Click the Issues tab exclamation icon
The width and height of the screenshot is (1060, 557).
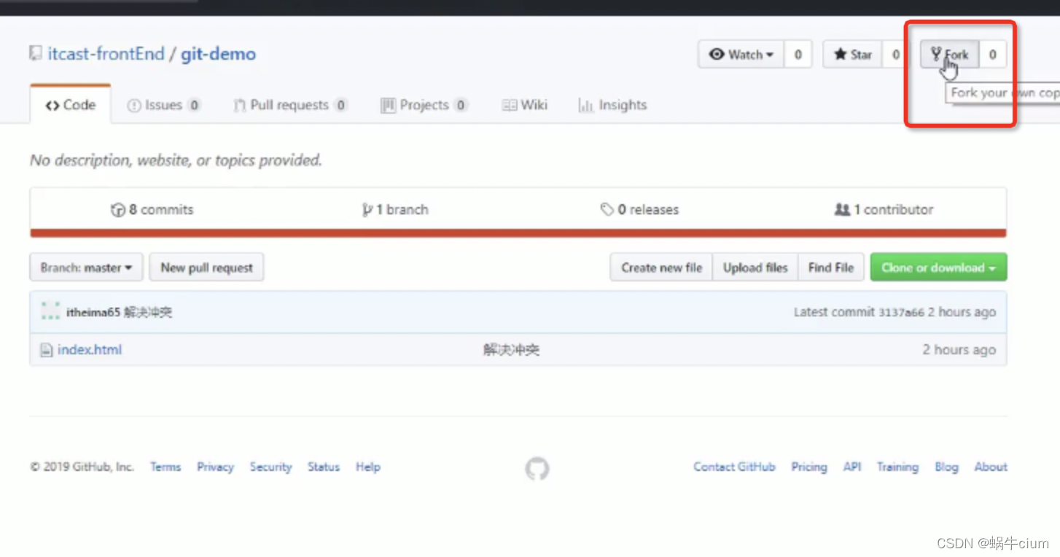[134, 106]
